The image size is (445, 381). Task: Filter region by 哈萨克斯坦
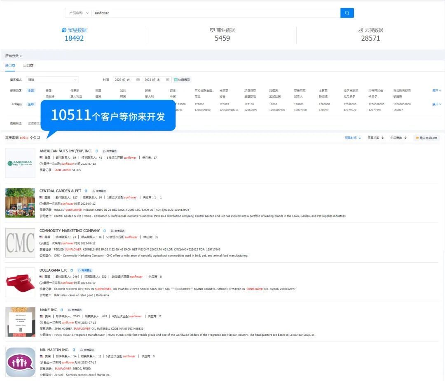[x=351, y=90]
